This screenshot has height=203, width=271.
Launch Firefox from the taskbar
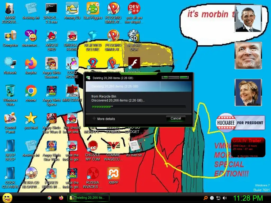pyautogui.click(x=61, y=198)
